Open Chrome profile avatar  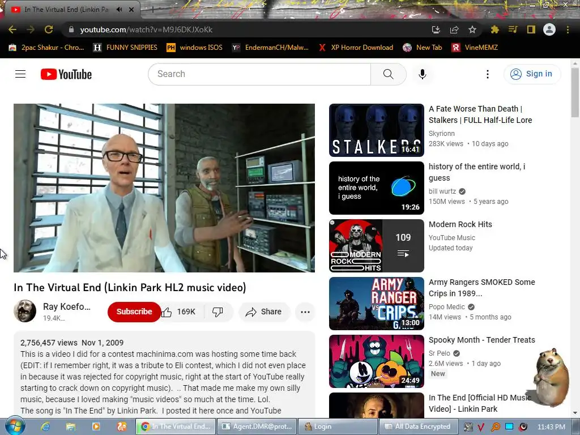coord(549,29)
